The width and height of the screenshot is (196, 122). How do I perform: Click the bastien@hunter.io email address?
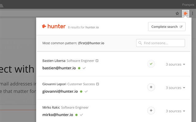click(x=59, y=68)
